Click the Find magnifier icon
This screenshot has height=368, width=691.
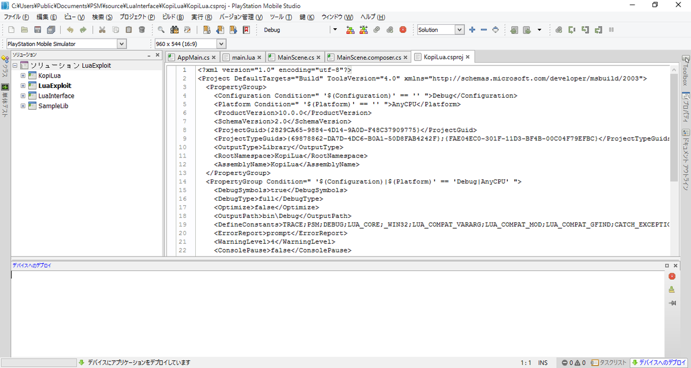pos(161,30)
